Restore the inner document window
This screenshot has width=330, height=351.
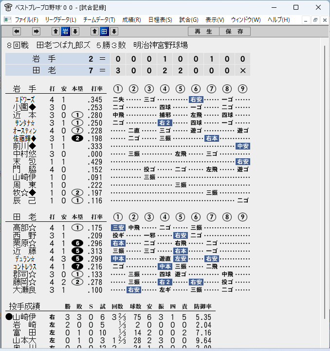click(315, 20)
